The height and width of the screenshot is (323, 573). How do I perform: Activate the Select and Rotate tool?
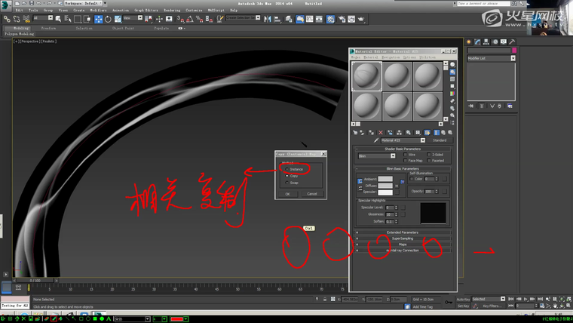108,19
